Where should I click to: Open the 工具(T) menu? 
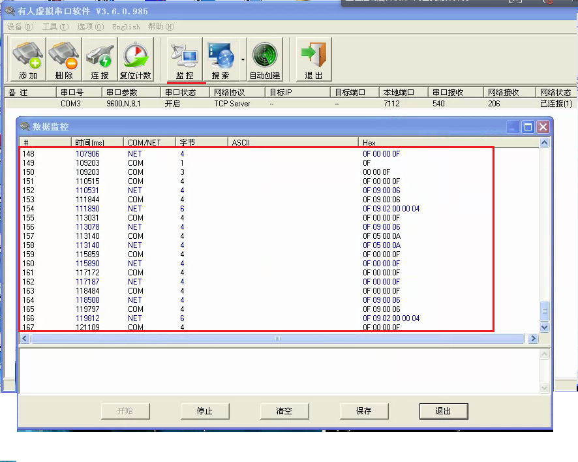tap(55, 27)
